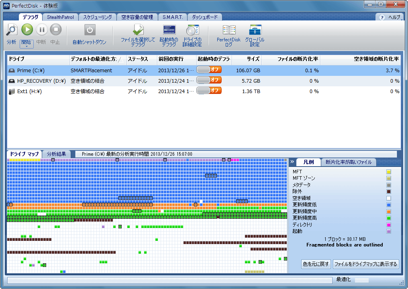This screenshot has width=408, height=289.
Task: Click 色を元に戻す button
Action: click(316, 264)
